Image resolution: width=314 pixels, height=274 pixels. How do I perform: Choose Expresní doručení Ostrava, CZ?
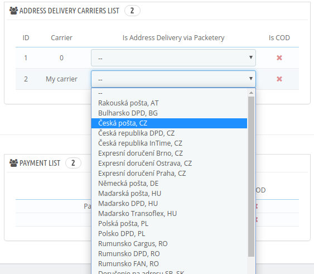tap(169, 163)
